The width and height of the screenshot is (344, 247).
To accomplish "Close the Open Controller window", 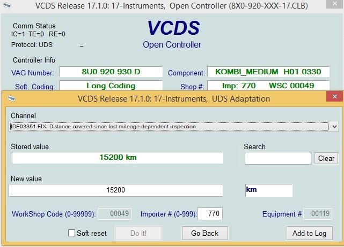I will coord(334,4).
